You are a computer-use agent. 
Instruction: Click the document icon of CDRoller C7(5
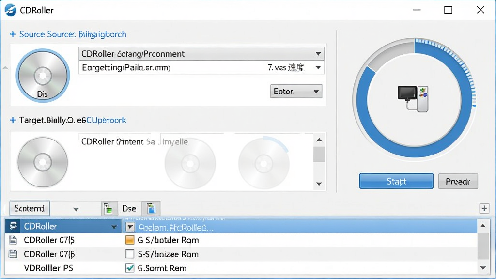13,240
